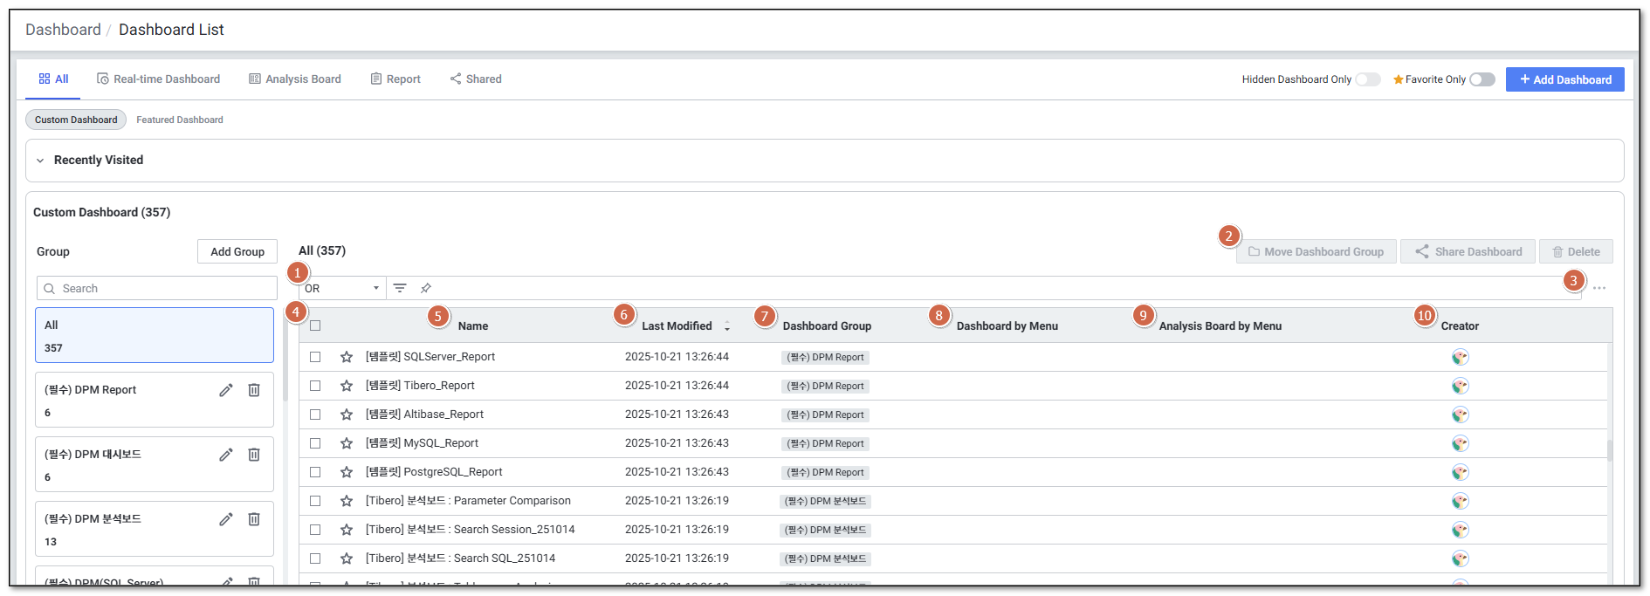Tick the select-all header checkbox
Viewport: 1650px width, 596px height.
pyautogui.click(x=315, y=325)
